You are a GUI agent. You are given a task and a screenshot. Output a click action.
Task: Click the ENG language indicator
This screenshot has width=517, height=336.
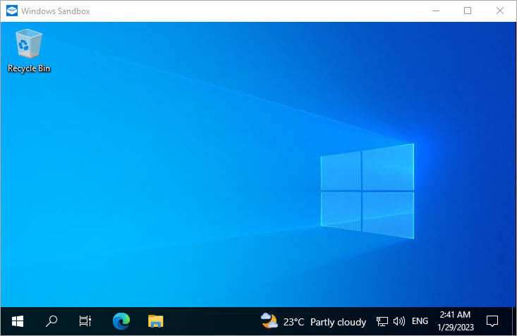[420, 321]
